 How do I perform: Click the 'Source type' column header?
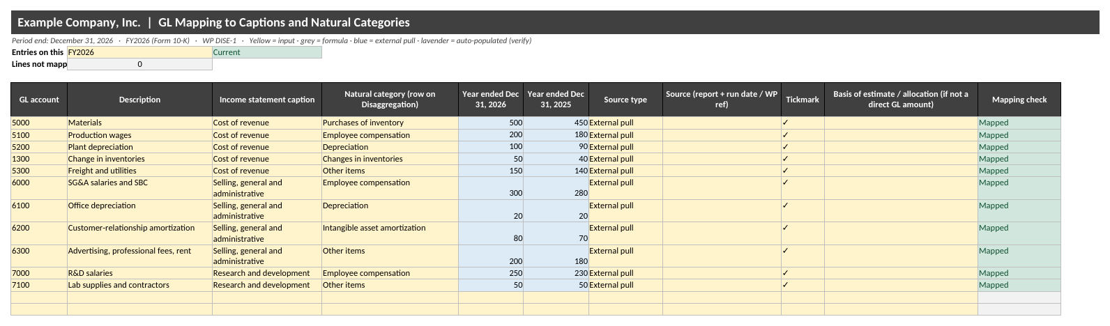coord(625,100)
